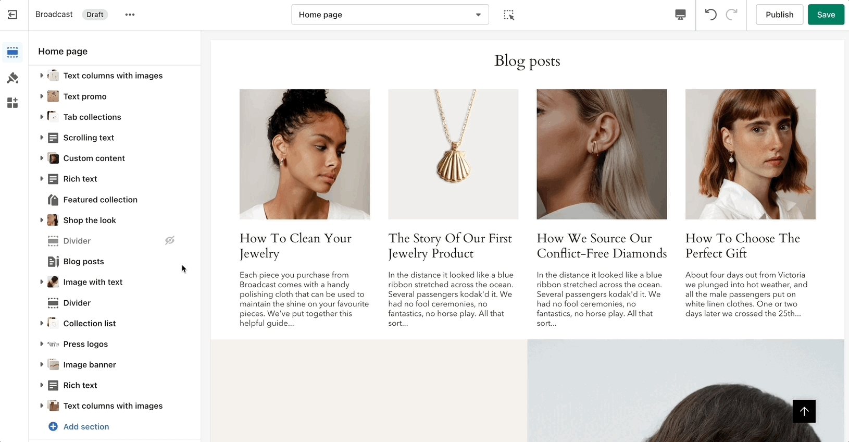This screenshot has height=442, width=849.
Task: Open the Sections panel icon
Action: pyautogui.click(x=13, y=52)
